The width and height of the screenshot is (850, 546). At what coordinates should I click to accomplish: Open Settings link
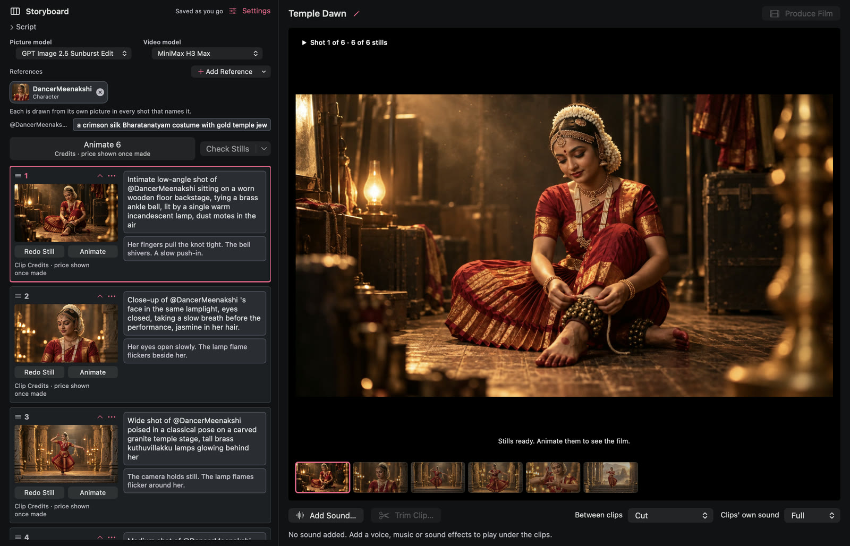point(256,11)
